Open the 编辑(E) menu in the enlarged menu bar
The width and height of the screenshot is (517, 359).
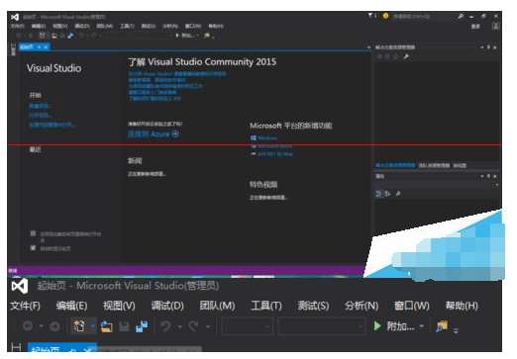[71, 306]
